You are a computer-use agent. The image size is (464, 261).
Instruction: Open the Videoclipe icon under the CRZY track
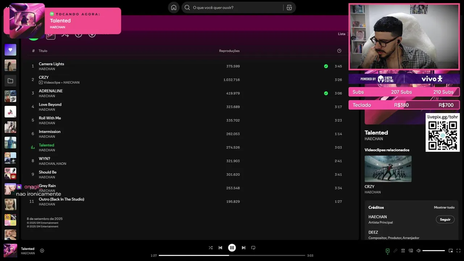pos(41,82)
